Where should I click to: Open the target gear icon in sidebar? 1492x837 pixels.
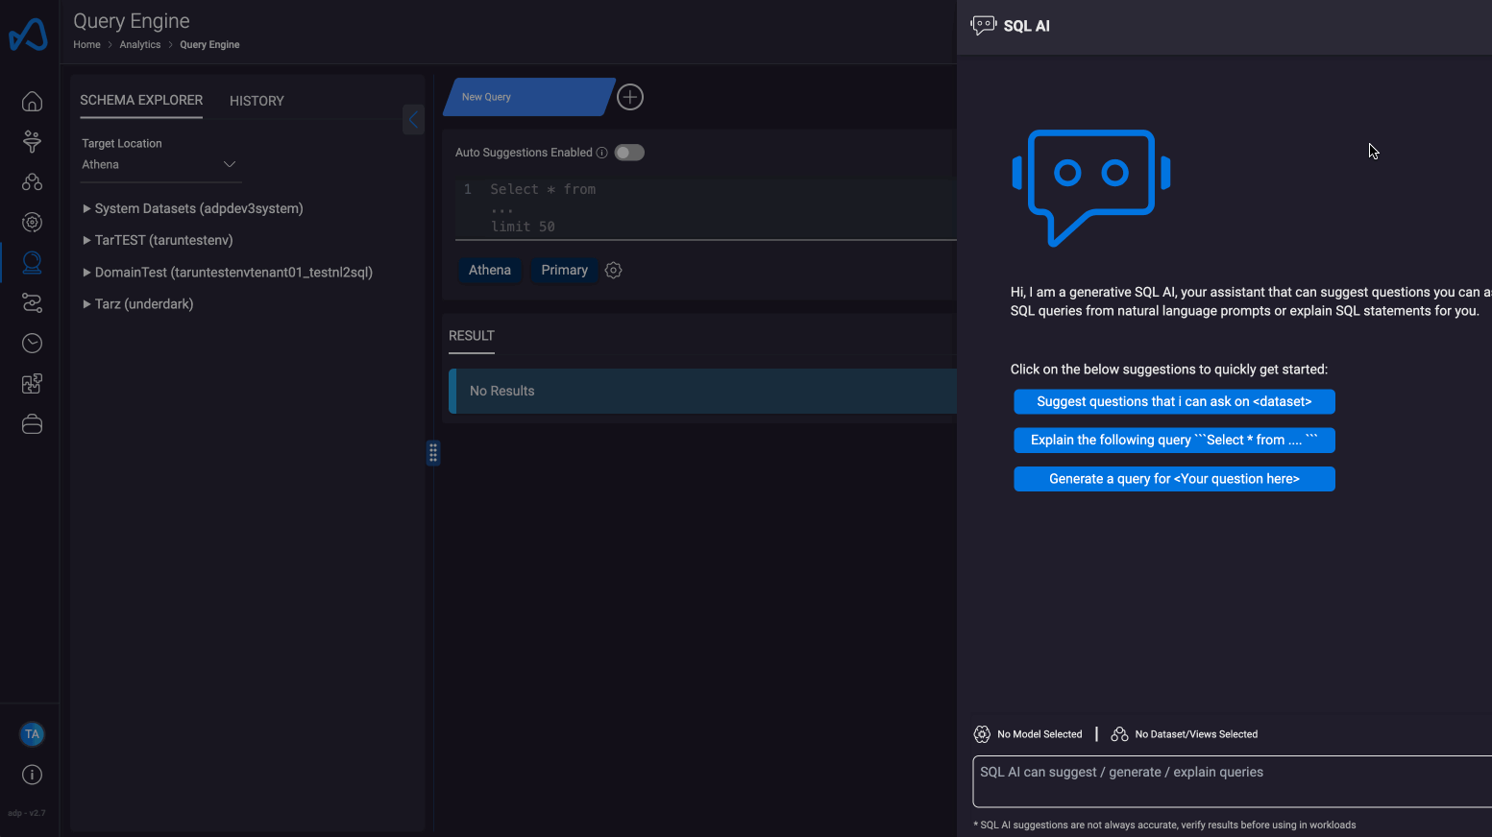pos(32,223)
